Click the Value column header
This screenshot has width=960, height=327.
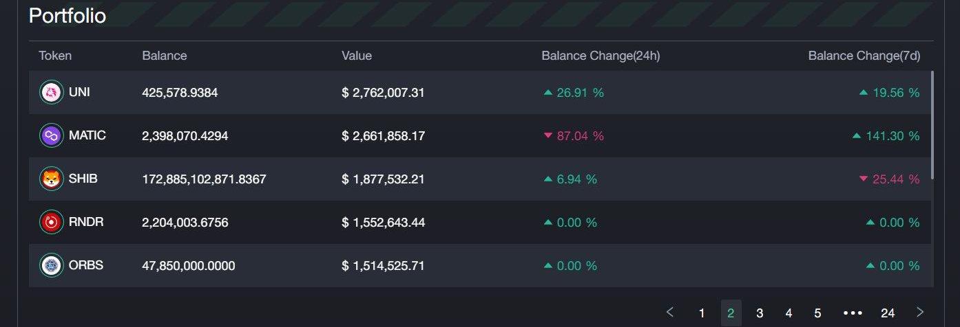pyautogui.click(x=356, y=56)
